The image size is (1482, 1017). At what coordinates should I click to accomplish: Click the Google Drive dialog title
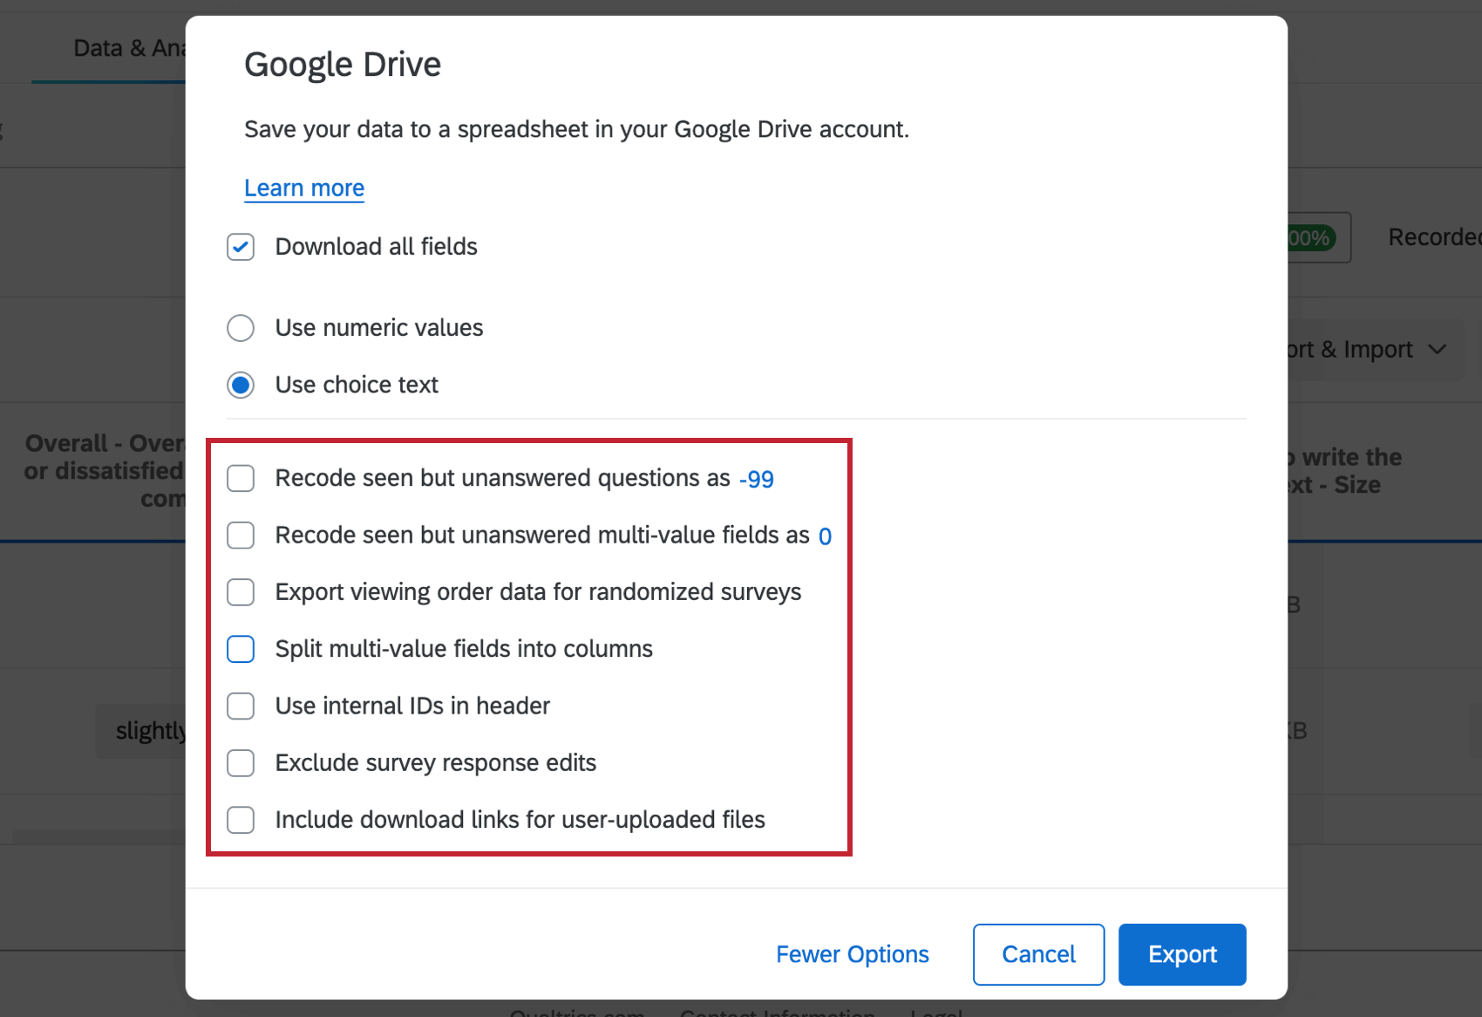[x=343, y=65]
